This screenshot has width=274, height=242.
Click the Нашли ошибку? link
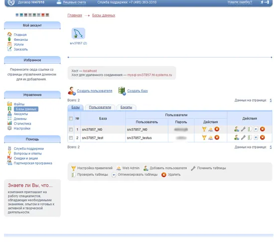coord(240,2)
